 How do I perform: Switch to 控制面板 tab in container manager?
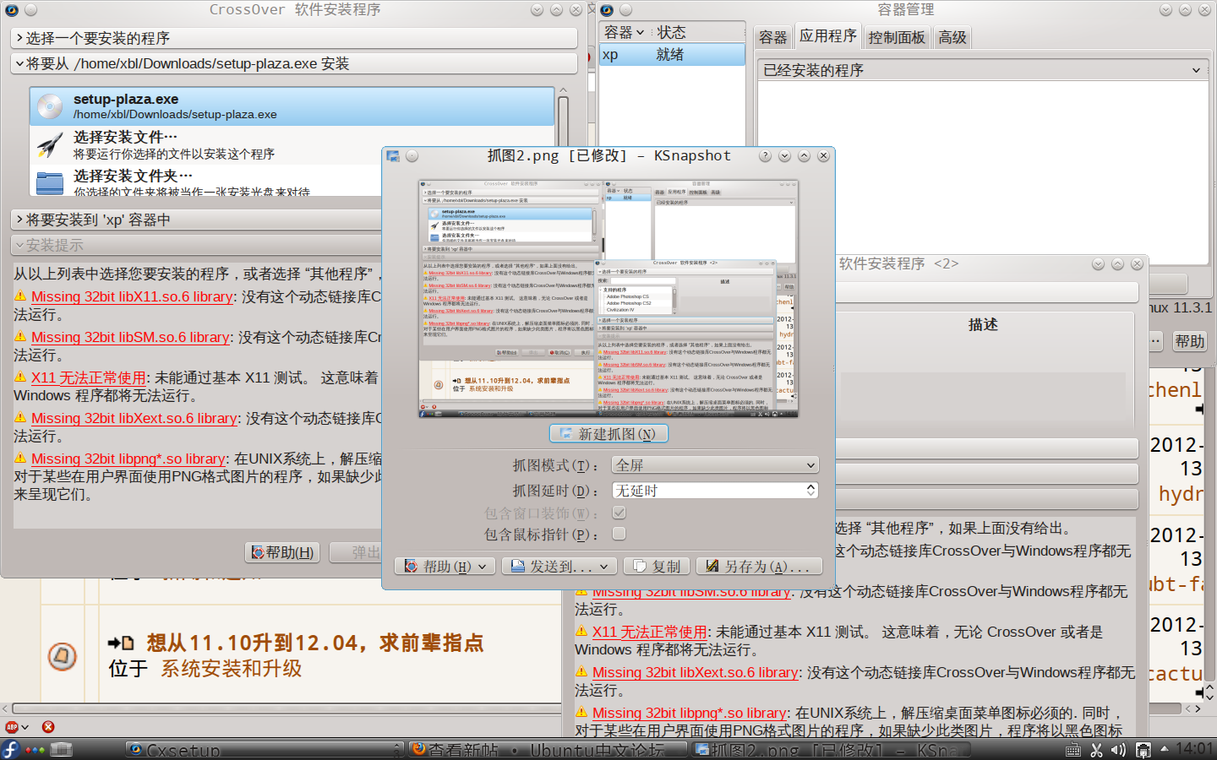click(897, 37)
